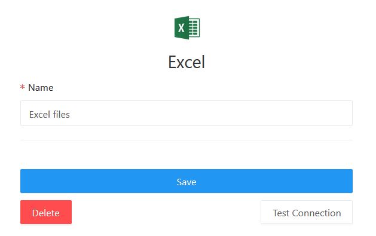This screenshot has width=376, height=236.
Task: Click the blue Save button
Action: 187,181
